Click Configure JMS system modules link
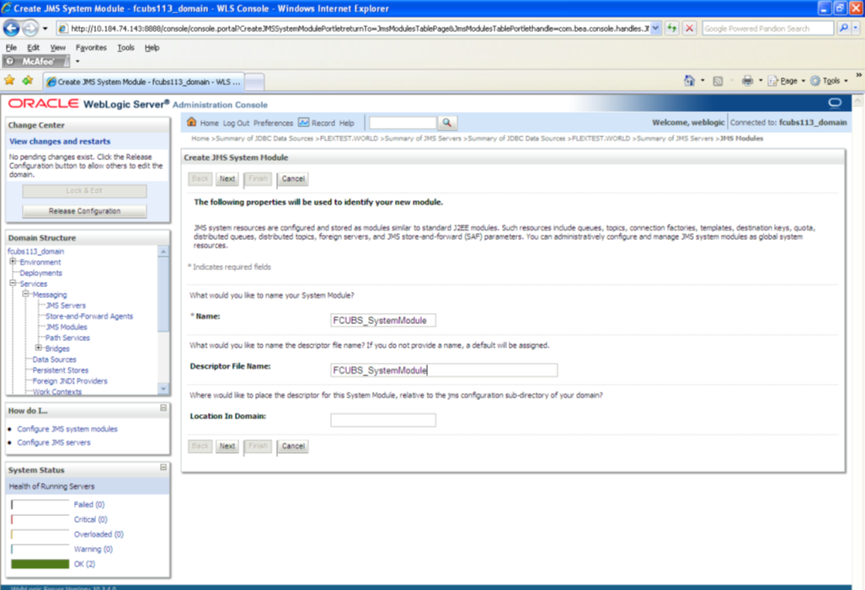The height and width of the screenshot is (590, 865). (67, 428)
